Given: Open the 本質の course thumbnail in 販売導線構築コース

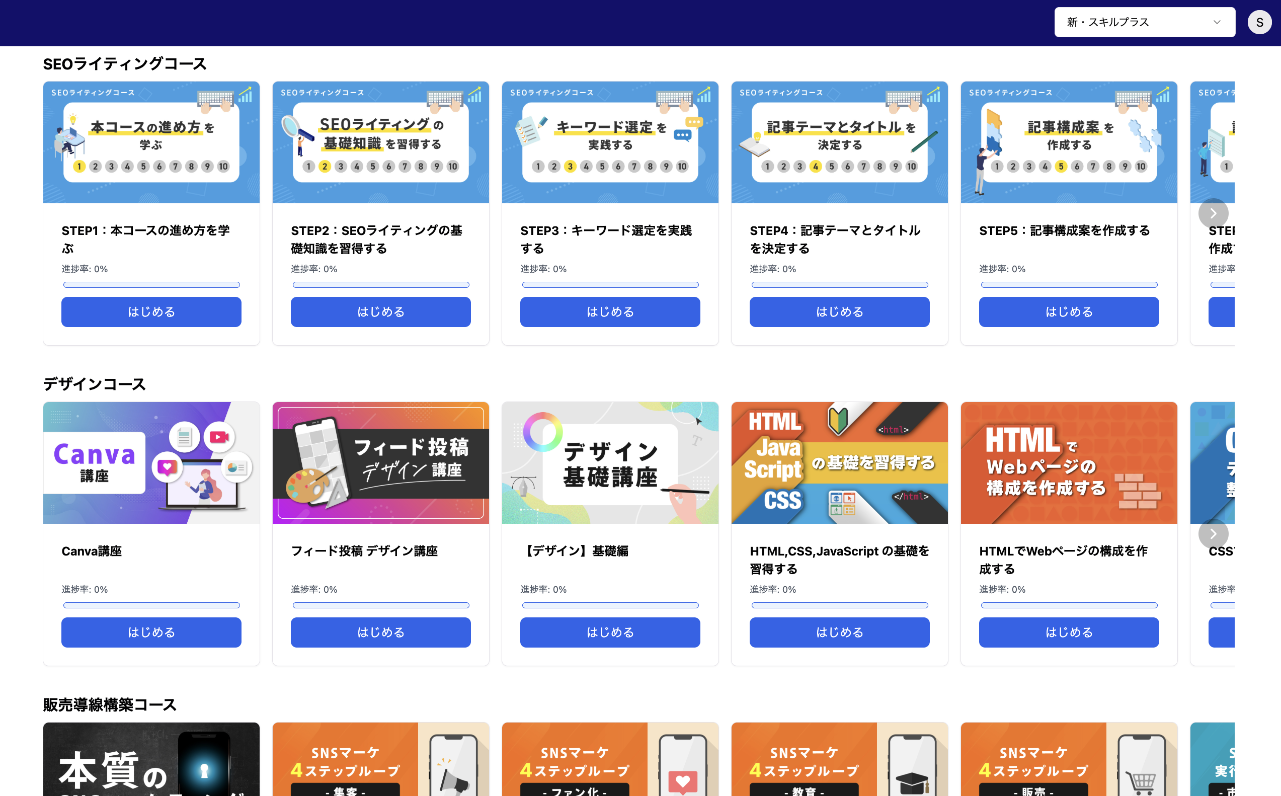Looking at the screenshot, I should pos(151,759).
